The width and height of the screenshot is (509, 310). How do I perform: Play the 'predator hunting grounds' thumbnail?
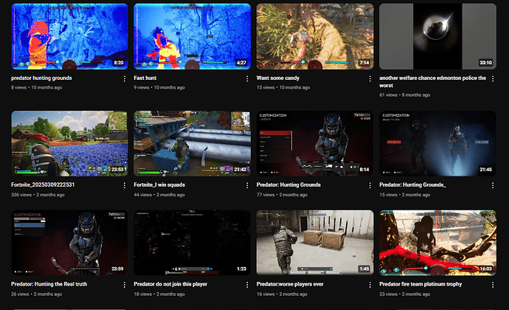pyautogui.click(x=69, y=36)
